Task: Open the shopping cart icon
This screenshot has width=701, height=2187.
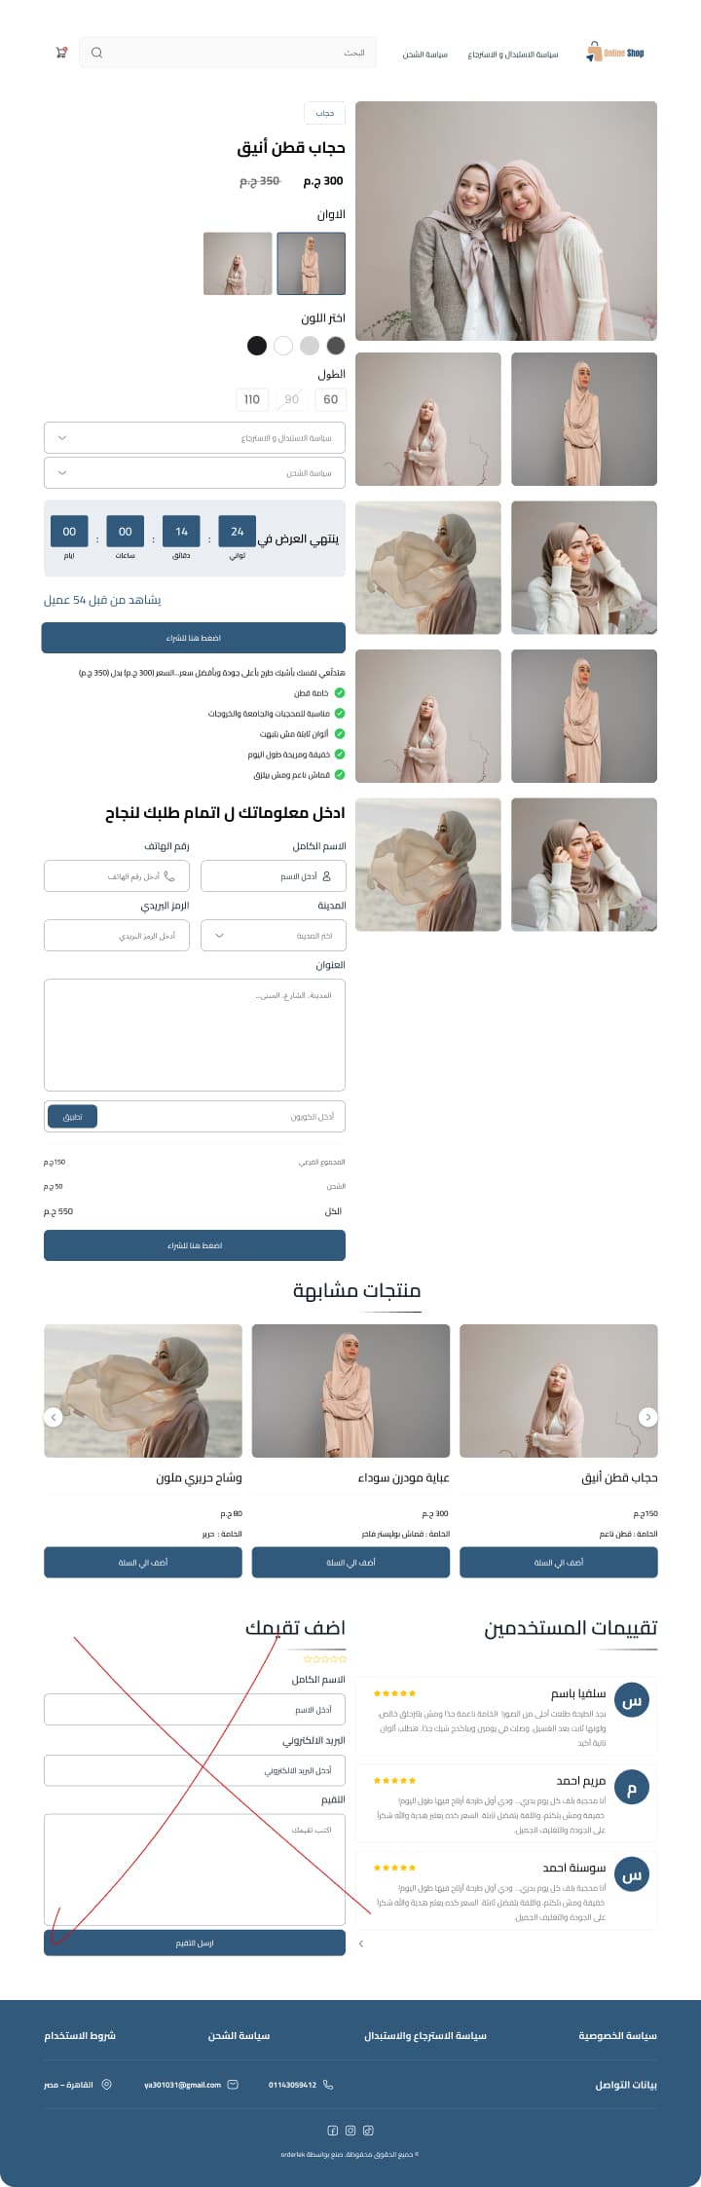Action: 61,53
